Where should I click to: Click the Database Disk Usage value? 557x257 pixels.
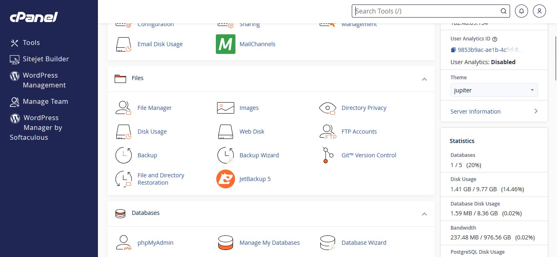(x=486, y=213)
